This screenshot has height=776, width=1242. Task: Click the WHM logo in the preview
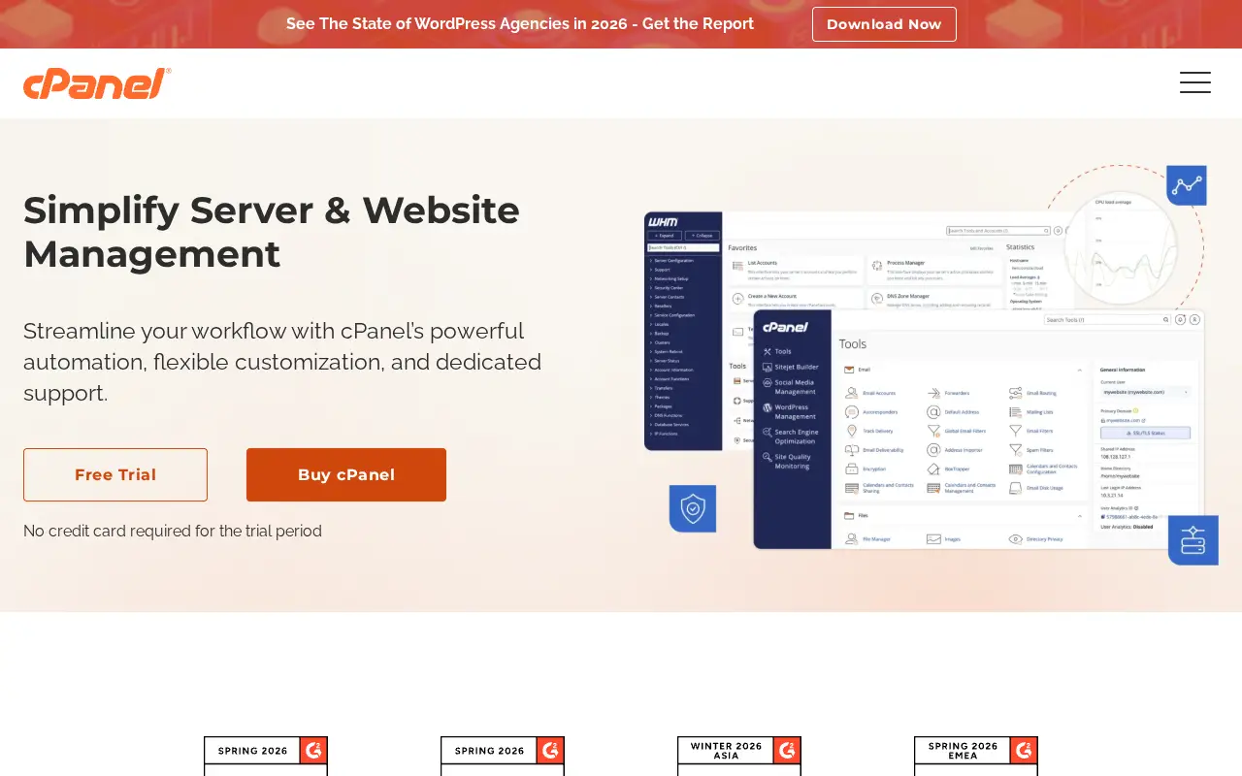click(x=664, y=222)
